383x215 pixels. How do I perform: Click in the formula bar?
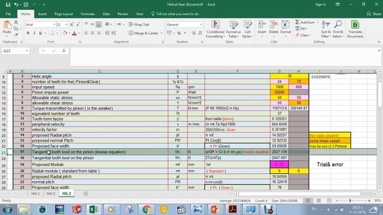(223, 57)
